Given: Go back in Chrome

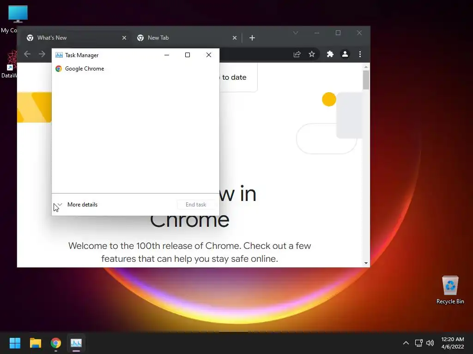Looking at the screenshot, I should point(27,54).
